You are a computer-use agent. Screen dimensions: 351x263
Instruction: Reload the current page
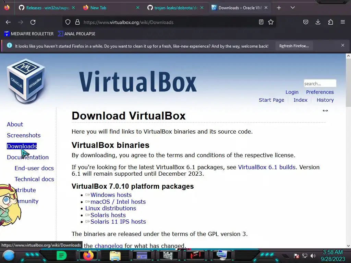pyautogui.click(x=33, y=22)
